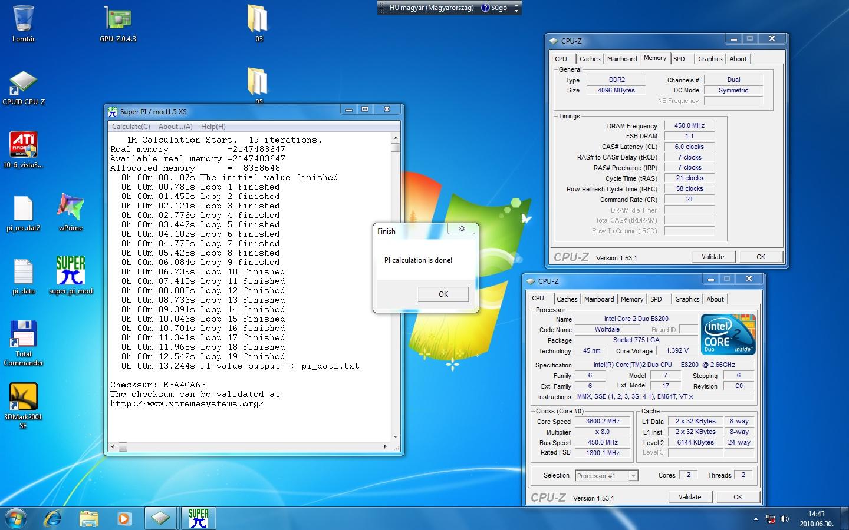This screenshot has width=849, height=530.
Task: Switch to Memory tab in lower CPU-Z
Action: [632, 299]
